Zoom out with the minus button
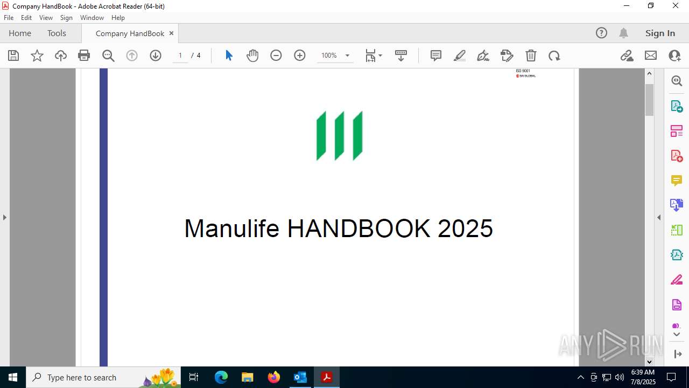 pyautogui.click(x=276, y=56)
